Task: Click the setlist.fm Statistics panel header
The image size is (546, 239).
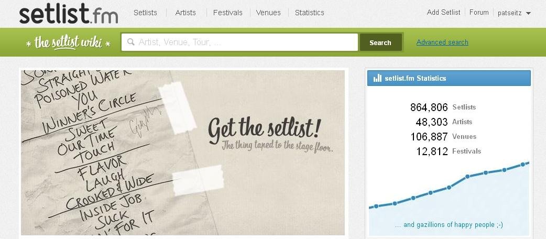Action: (x=449, y=78)
